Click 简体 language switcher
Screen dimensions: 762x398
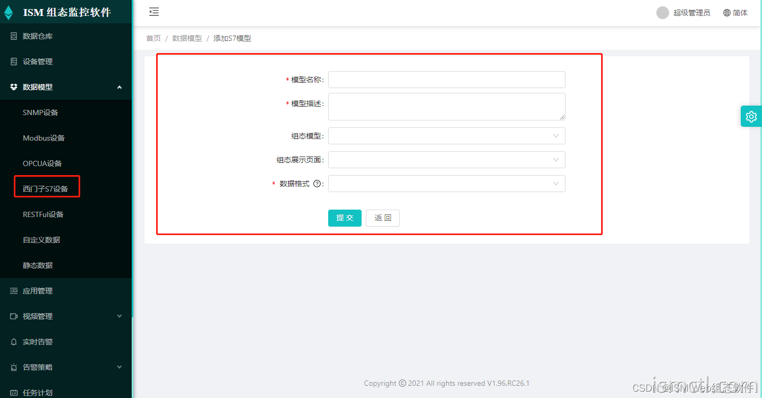740,13
